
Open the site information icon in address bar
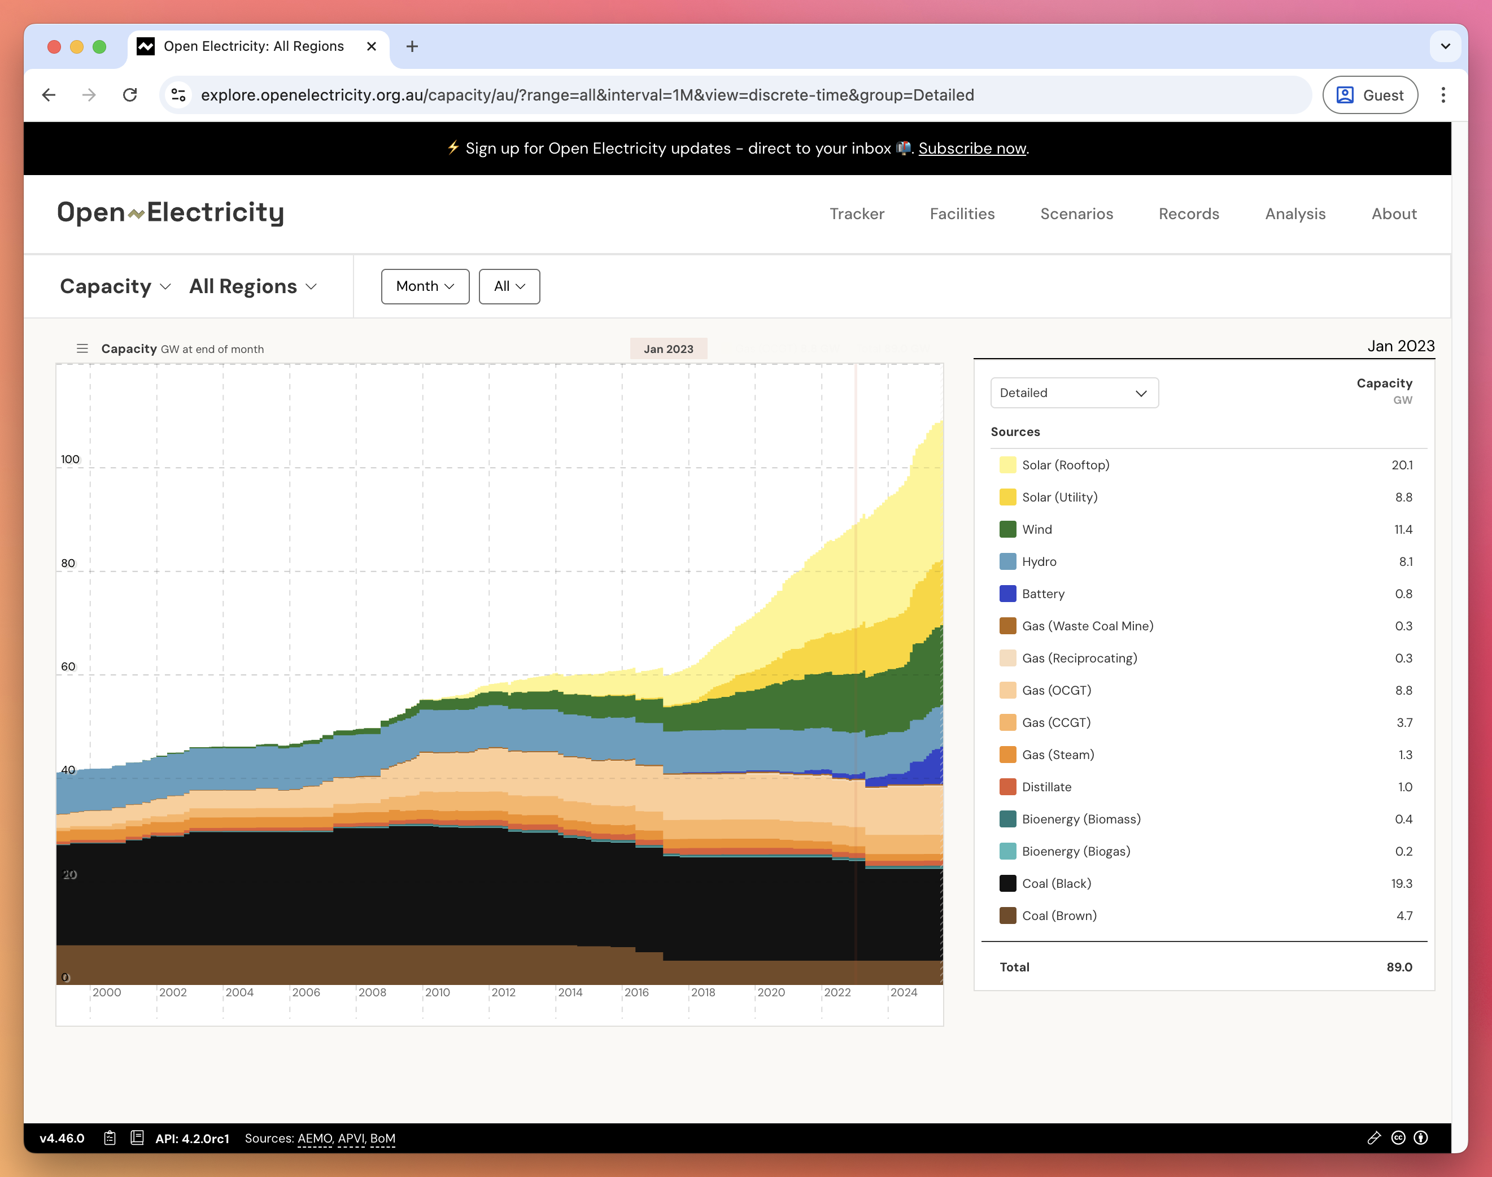pyautogui.click(x=178, y=95)
